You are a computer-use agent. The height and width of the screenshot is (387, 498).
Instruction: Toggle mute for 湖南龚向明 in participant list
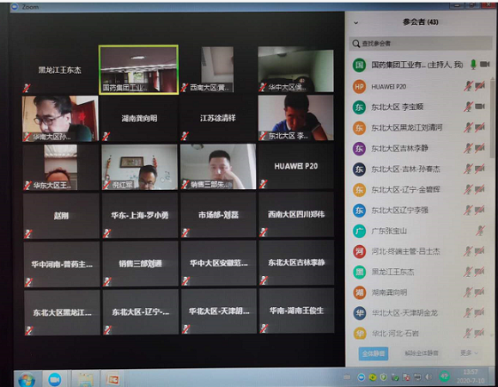(x=468, y=292)
